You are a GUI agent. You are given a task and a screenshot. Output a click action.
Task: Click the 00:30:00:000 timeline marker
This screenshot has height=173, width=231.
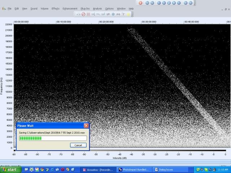click(x=149, y=22)
